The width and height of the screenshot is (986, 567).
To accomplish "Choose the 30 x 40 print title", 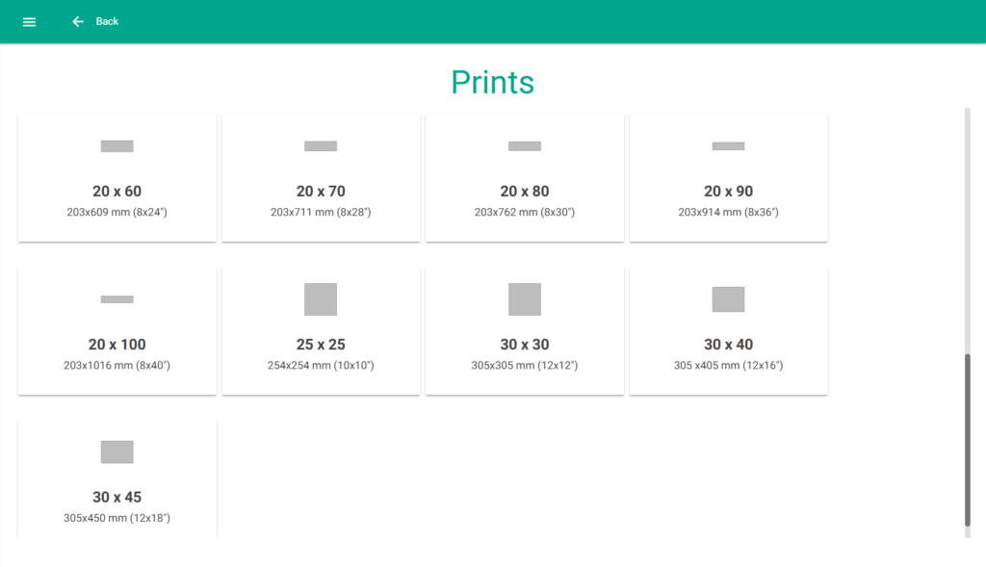I will [728, 345].
